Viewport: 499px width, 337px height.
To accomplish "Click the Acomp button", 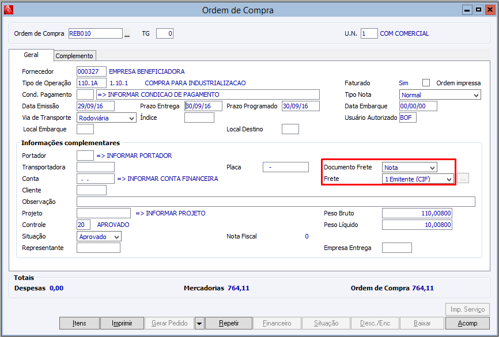I will (x=467, y=323).
